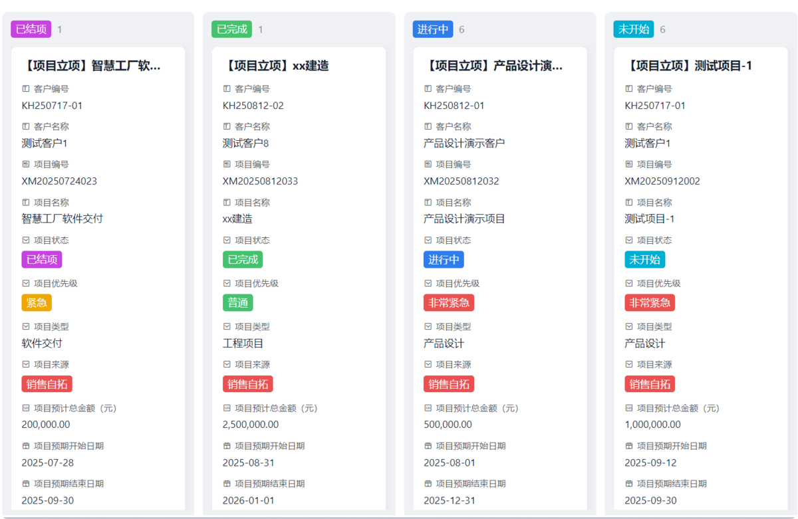Image resolution: width=798 pixels, height=519 pixels.
Task: Click the 进行中 status tag inside the 产品设计演示 card
Action: pos(444,259)
